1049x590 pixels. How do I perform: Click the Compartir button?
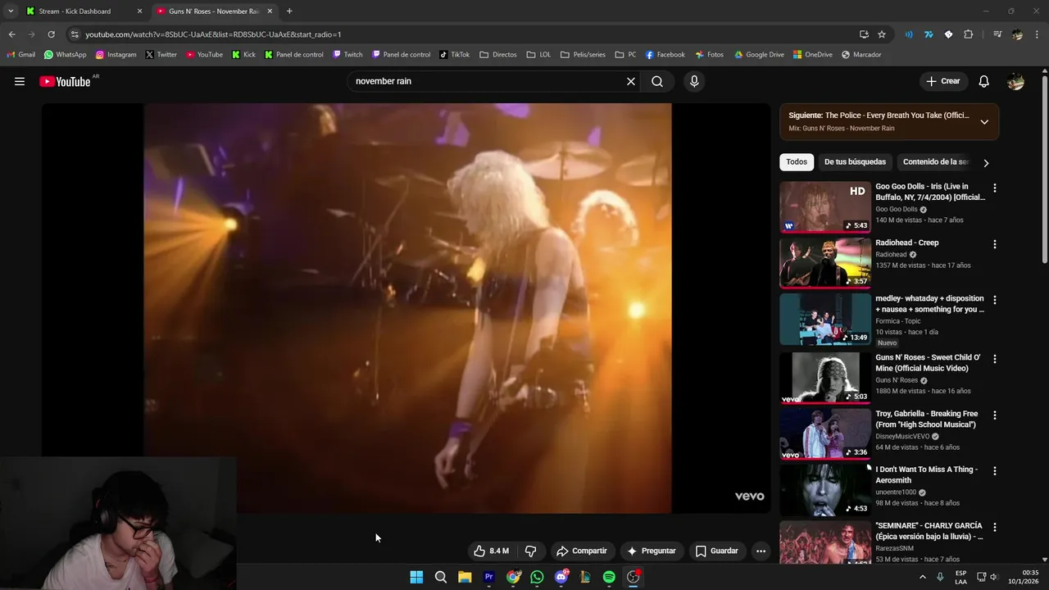pos(581,551)
